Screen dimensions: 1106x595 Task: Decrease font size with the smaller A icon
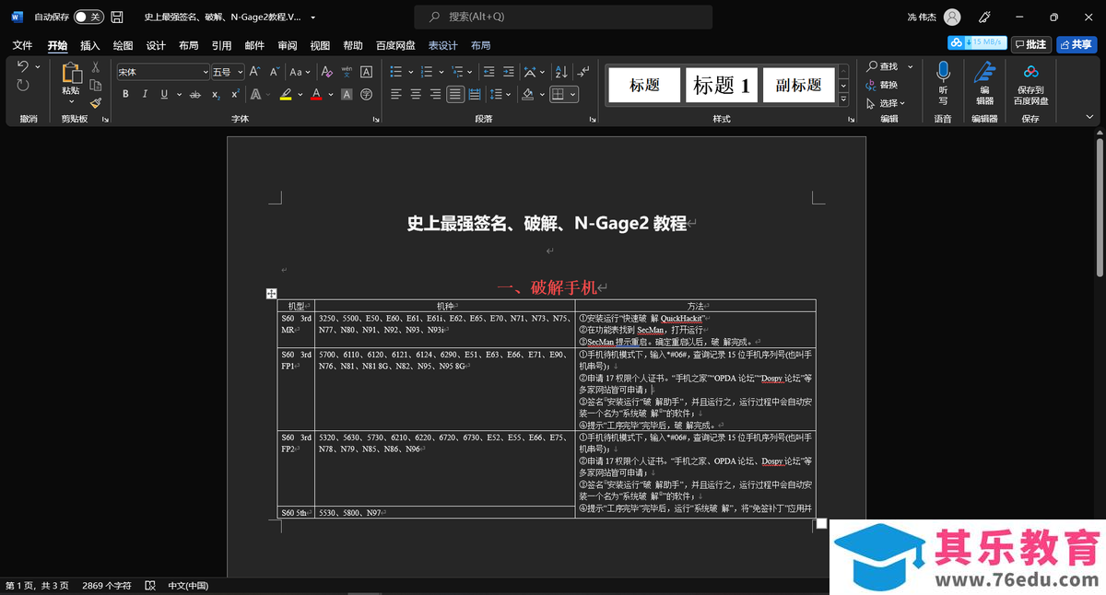coord(274,72)
